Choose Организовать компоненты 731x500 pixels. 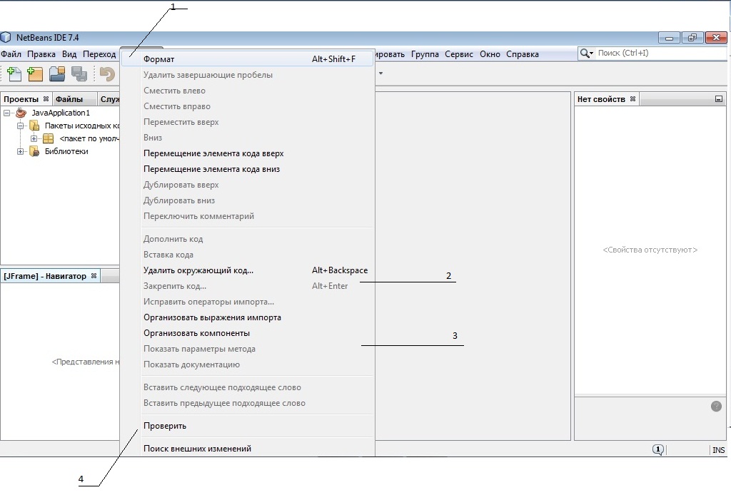[248, 333]
